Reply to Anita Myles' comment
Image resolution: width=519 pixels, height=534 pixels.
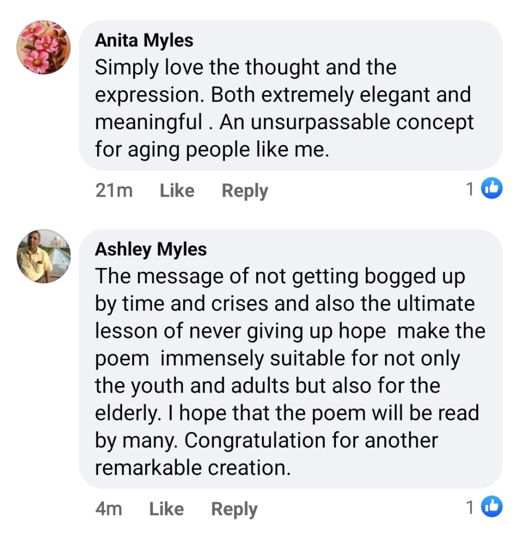(x=245, y=191)
